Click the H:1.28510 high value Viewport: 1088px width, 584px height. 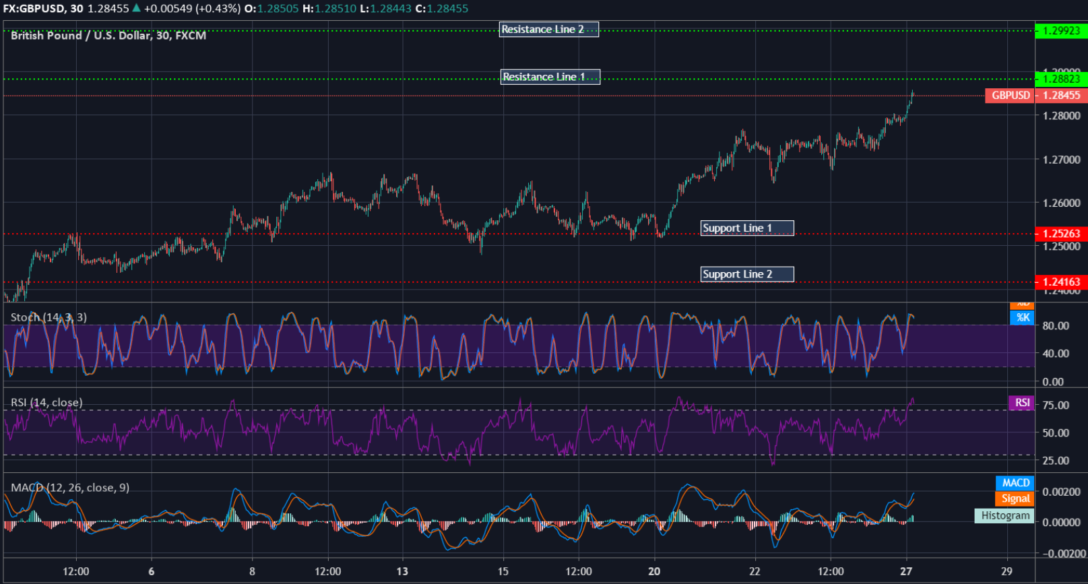tap(330, 9)
